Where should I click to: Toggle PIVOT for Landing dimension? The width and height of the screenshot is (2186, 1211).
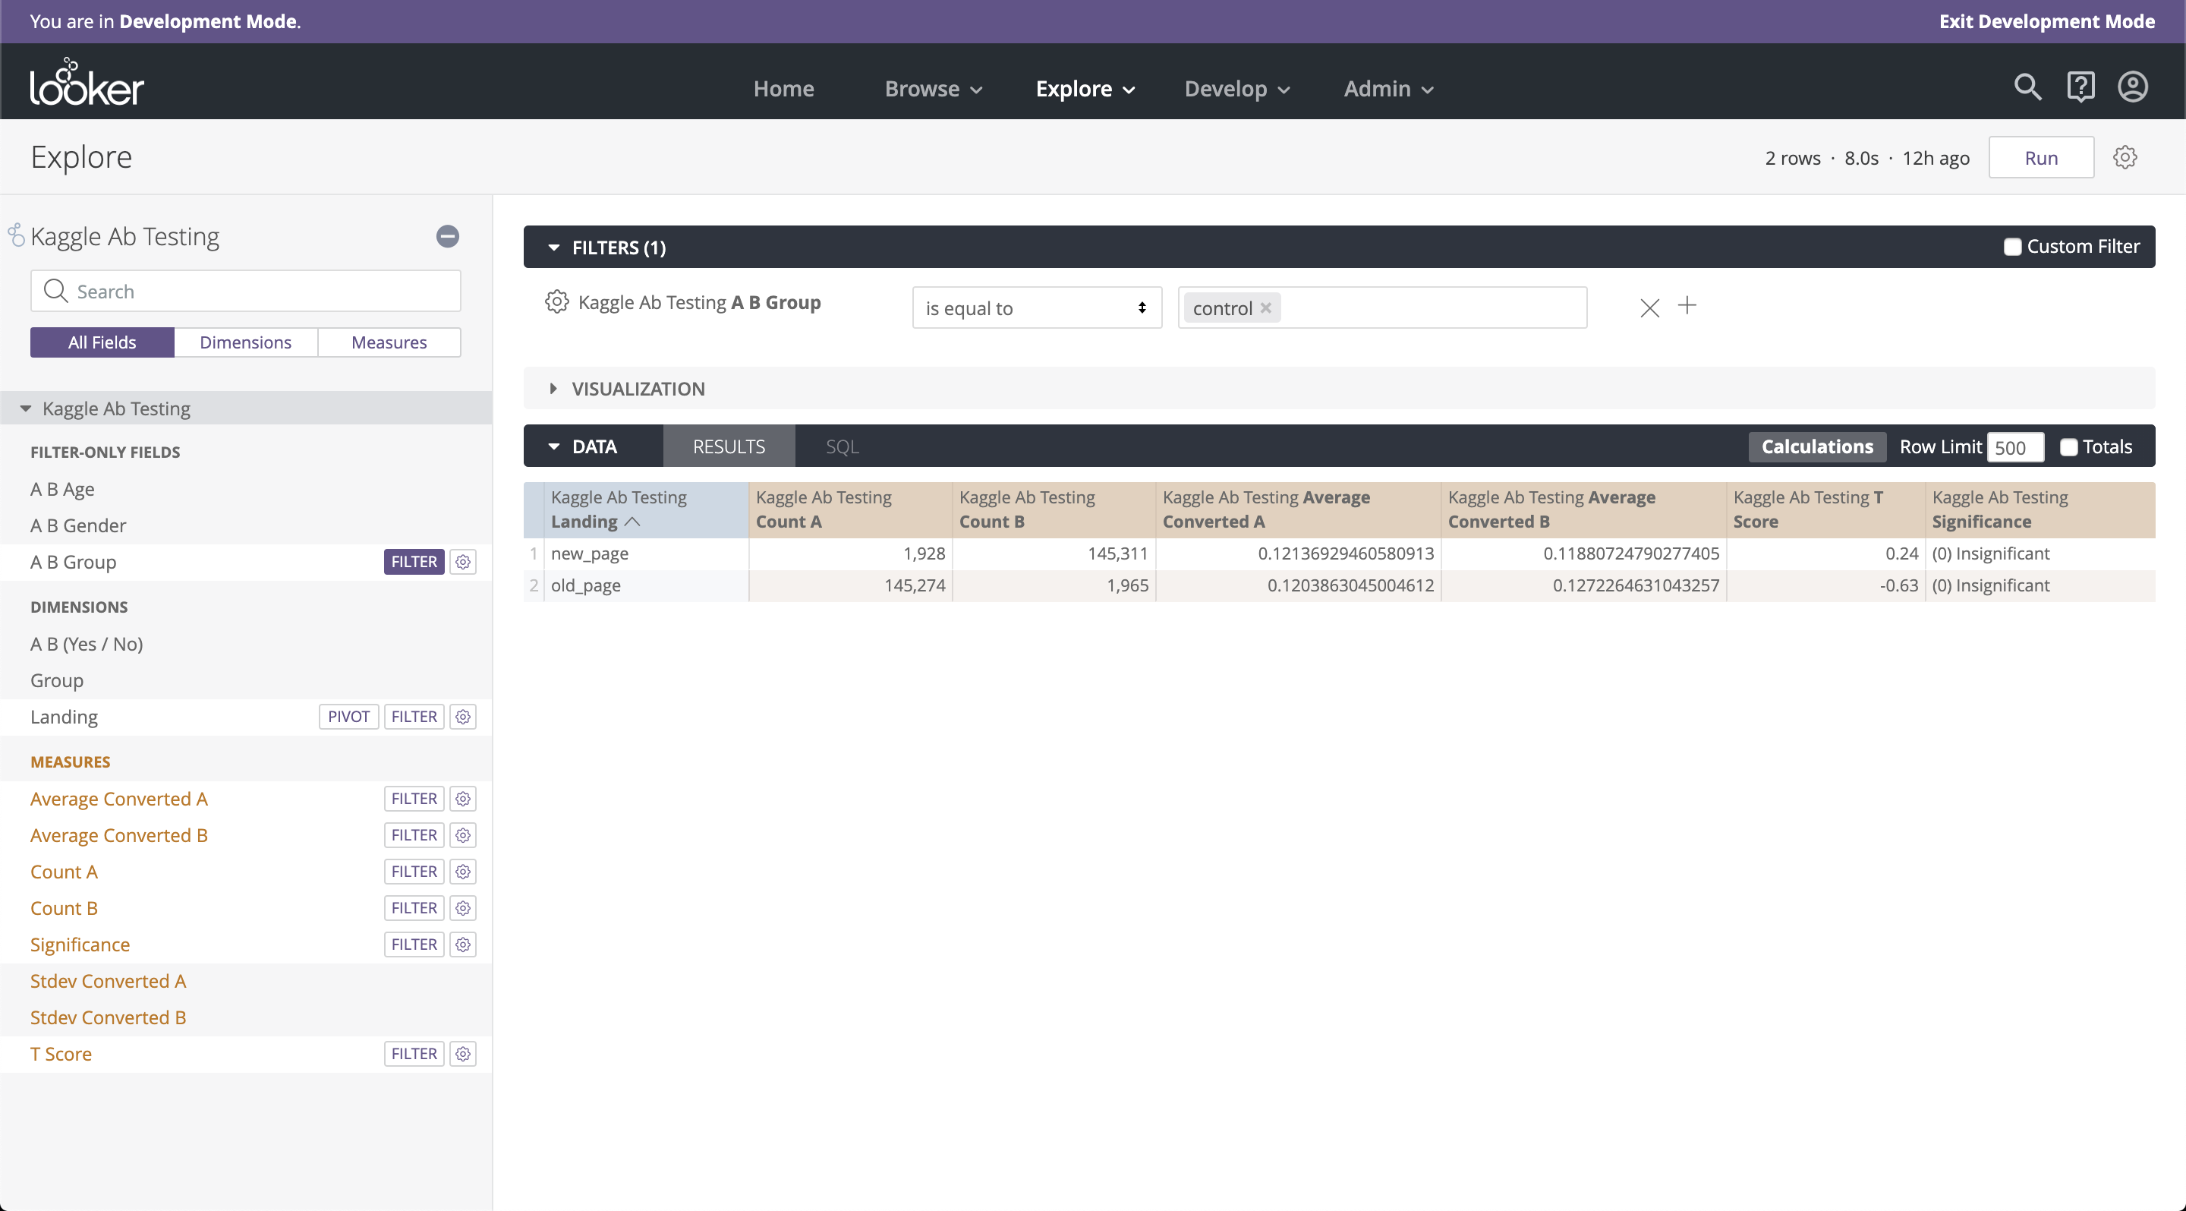(349, 717)
